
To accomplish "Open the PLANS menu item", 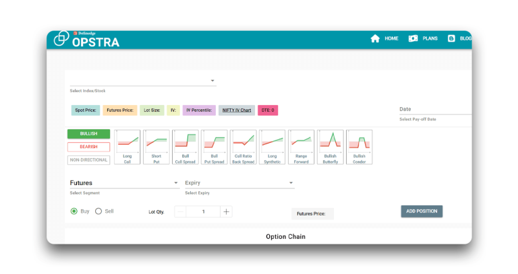I will [x=430, y=38].
